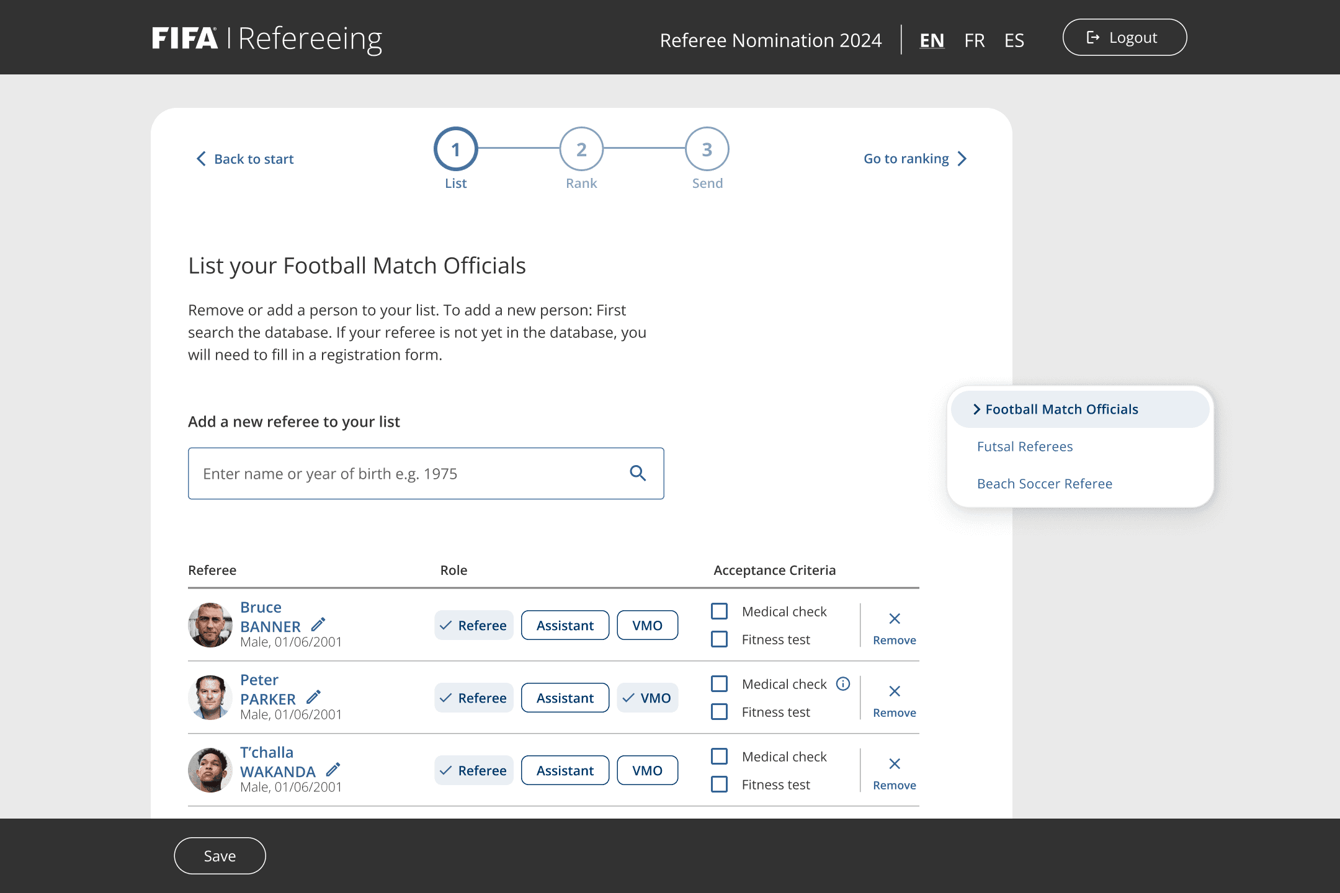Check Fitness test for T'challa WAKANDA
Image resolution: width=1340 pixels, height=893 pixels.
tap(719, 784)
